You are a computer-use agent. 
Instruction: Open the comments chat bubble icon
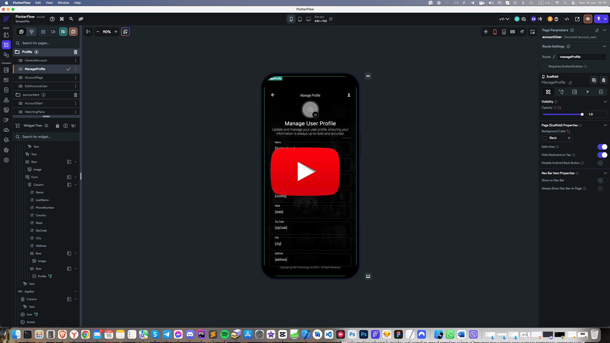point(524,19)
